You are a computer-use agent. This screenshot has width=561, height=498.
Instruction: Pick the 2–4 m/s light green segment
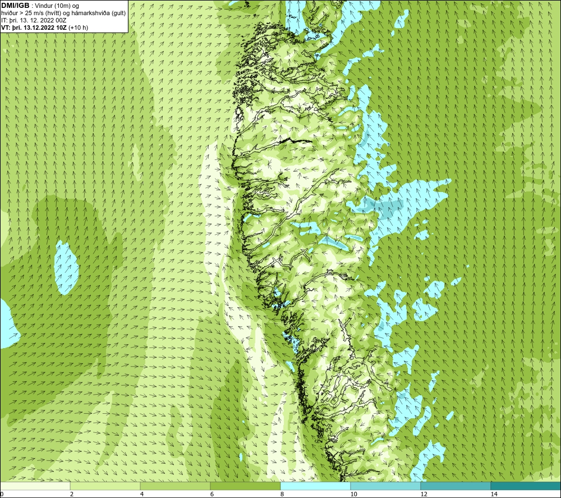coord(105,486)
